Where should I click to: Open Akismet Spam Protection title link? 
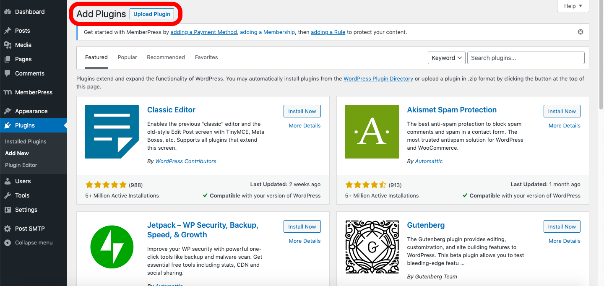[x=452, y=110]
